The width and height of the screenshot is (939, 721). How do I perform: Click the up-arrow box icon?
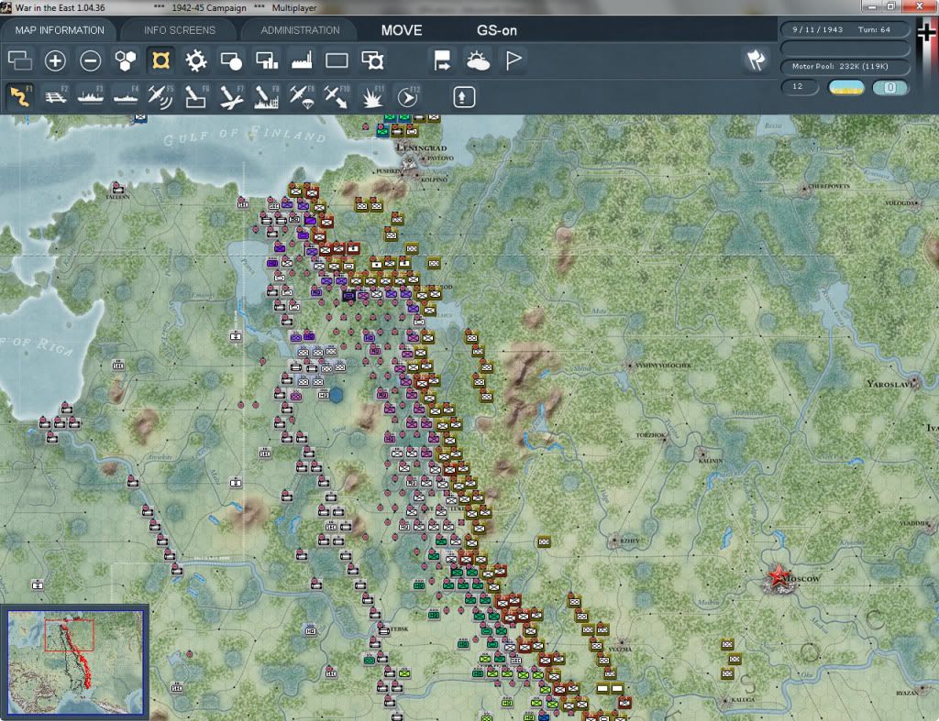[464, 97]
